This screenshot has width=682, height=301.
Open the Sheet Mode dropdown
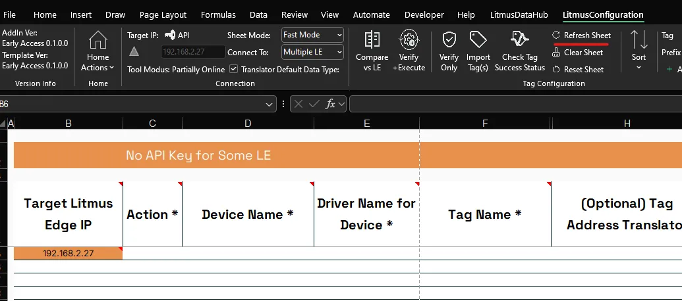pyautogui.click(x=312, y=35)
